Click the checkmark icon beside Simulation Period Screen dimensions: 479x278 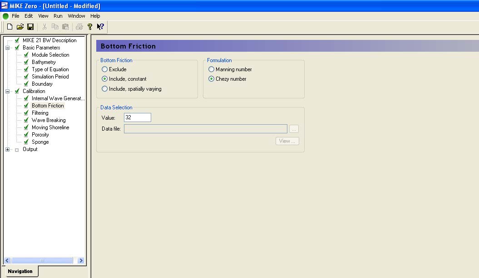click(26, 77)
